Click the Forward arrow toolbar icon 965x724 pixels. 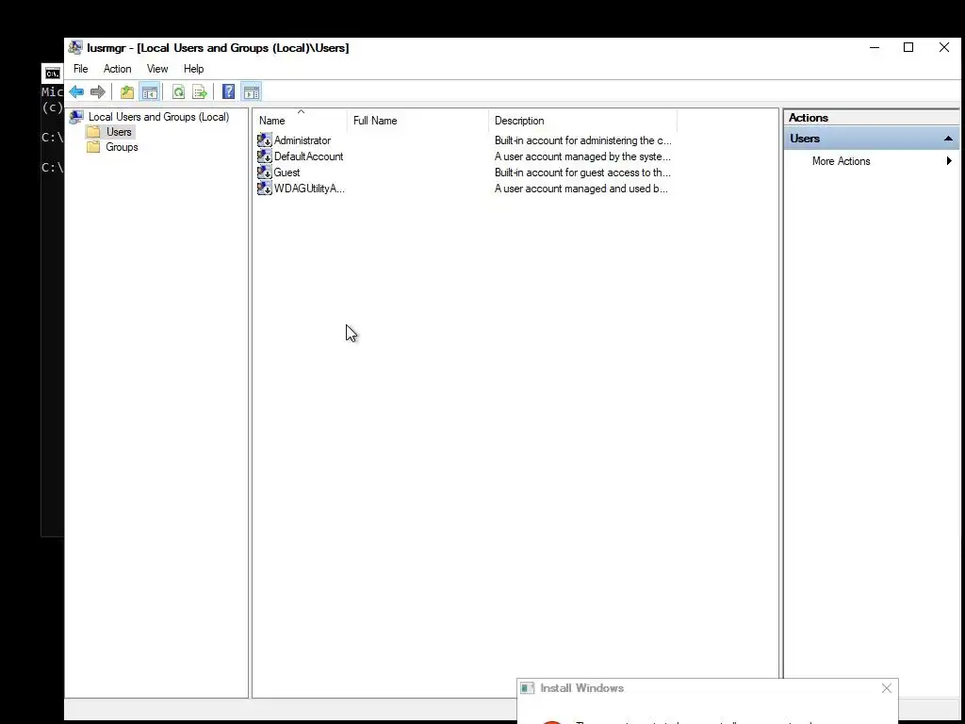(97, 92)
